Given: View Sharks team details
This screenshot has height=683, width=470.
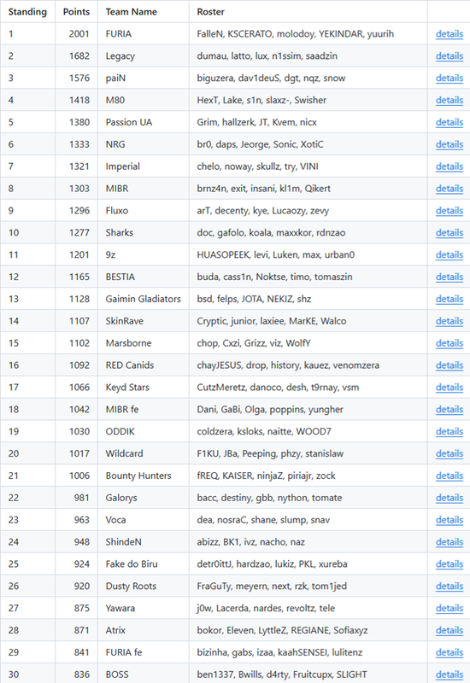Looking at the screenshot, I should 449,233.
